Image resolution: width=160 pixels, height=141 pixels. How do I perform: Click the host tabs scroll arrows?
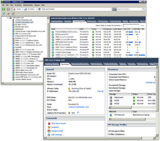[x=144, y=22]
